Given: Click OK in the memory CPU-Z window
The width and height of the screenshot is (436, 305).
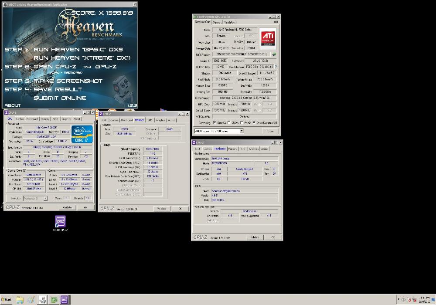Looking at the screenshot, I should point(180,209).
